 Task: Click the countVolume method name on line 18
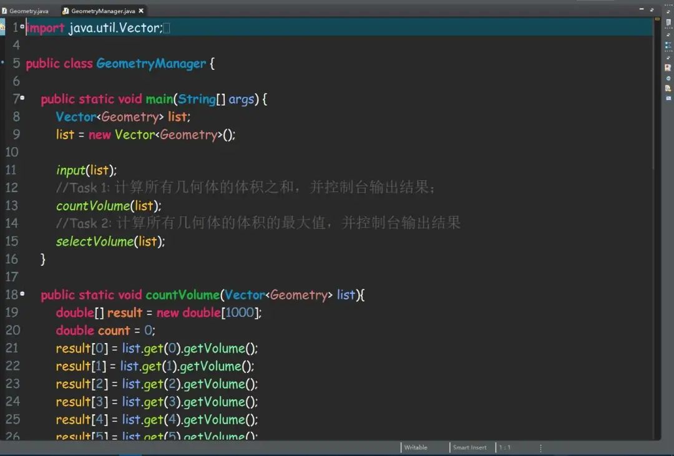point(182,295)
